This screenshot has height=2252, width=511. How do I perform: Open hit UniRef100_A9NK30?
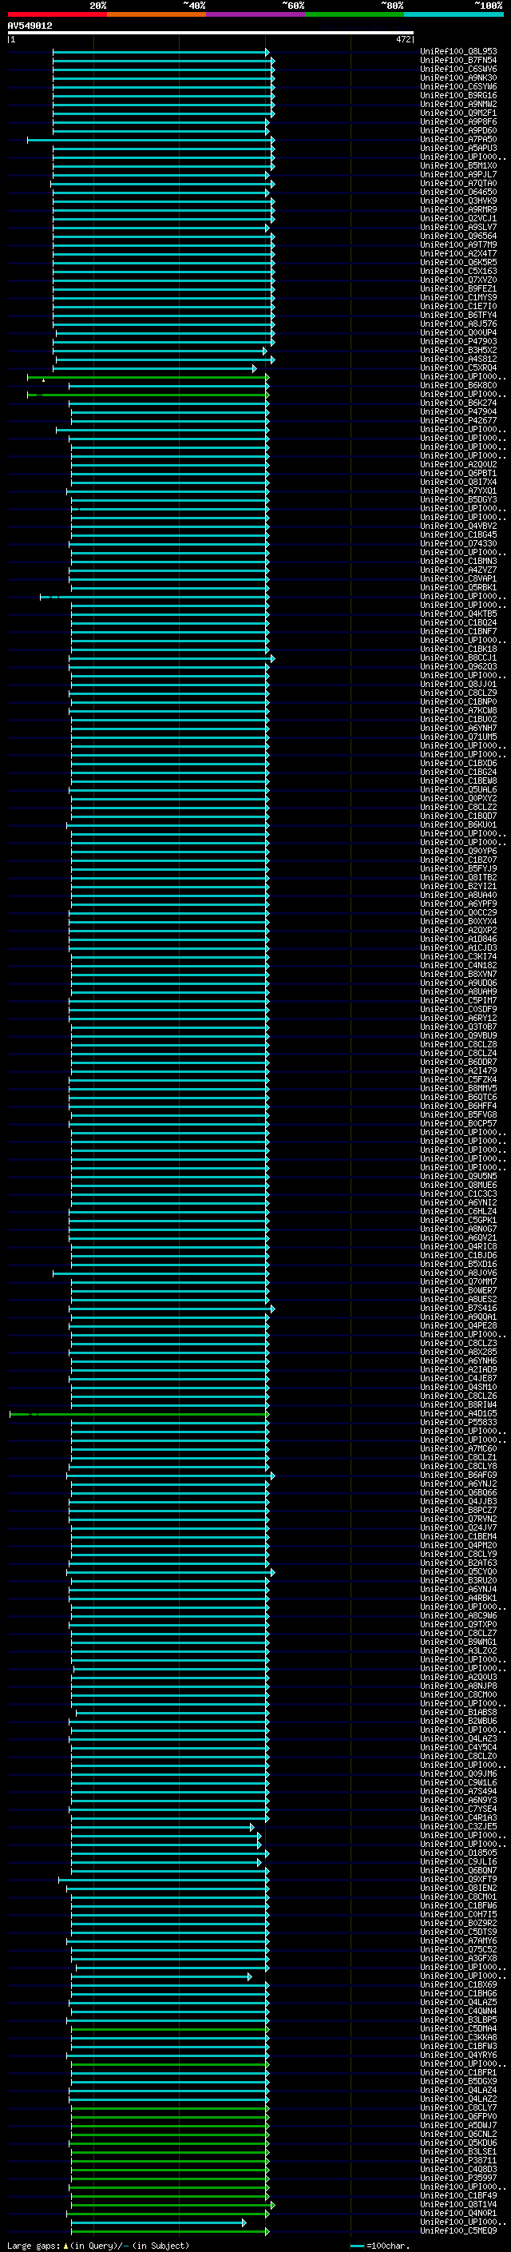click(458, 77)
